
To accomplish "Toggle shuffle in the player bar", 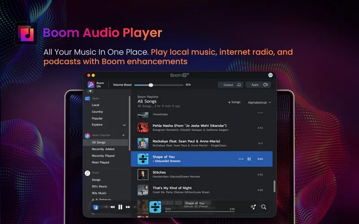I will point(106,207).
